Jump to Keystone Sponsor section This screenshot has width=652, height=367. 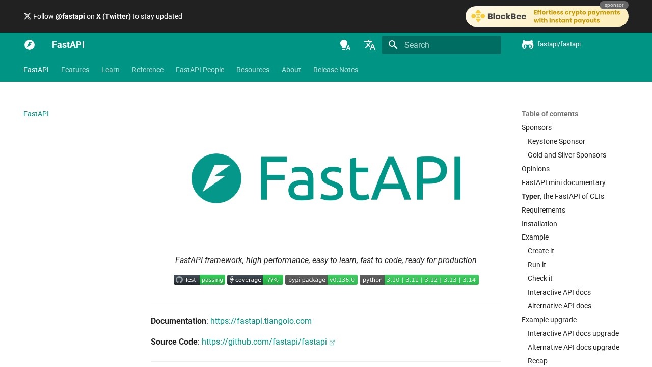point(556,141)
